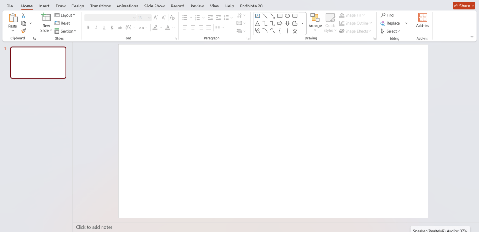Click the Add-ins icon
The image size is (479, 232).
pos(422,18)
